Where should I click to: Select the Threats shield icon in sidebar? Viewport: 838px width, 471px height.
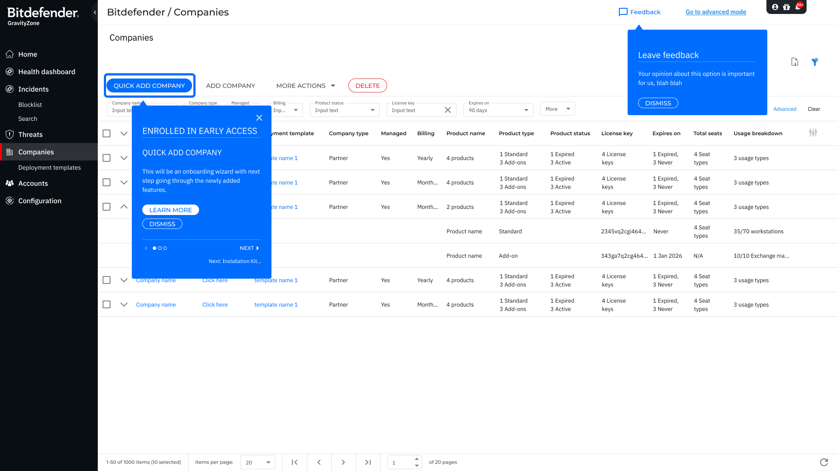click(x=10, y=134)
